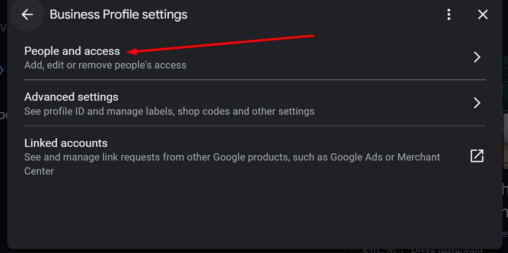Open the Advanced settings entry
The height and width of the screenshot is (253, 508).
click(x=254, y=103)
